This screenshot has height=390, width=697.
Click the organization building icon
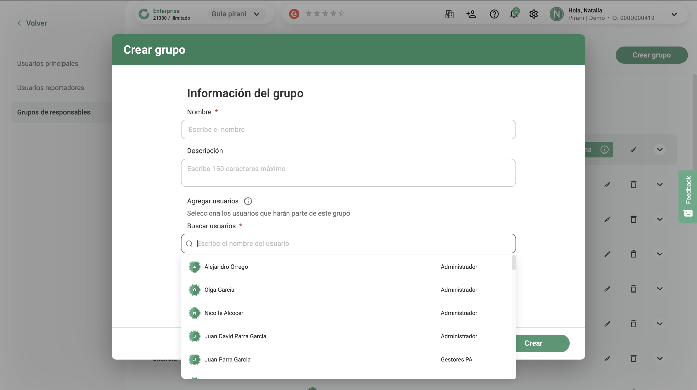449,14
